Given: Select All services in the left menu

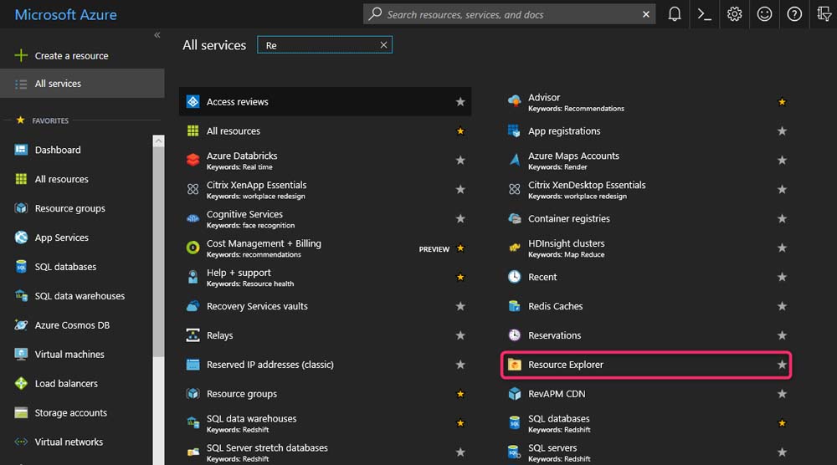Looking at the screenshot, I should [58, 84].
